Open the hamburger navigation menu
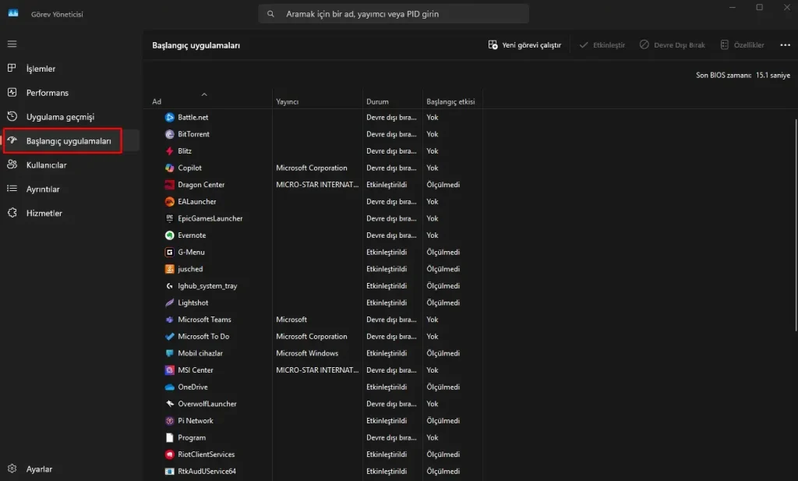The image size is (798, 481). coord(12,44)
